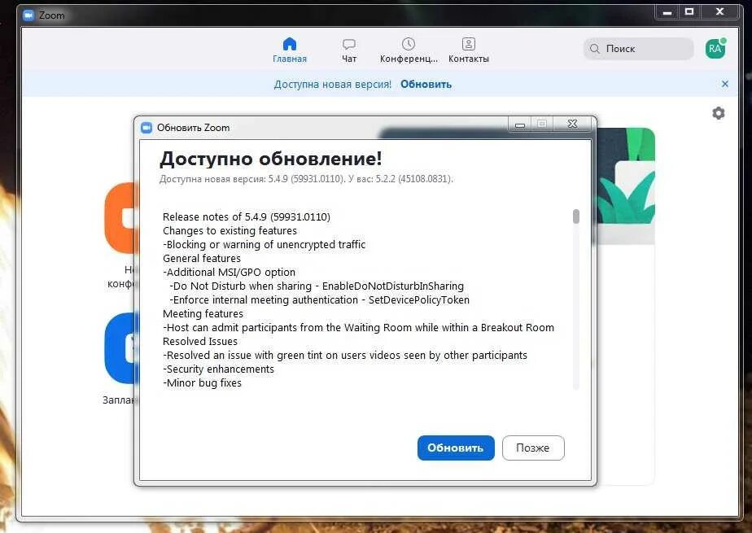
Task: Click the SetDevicePolicyToken line
Action: (x=319, y=300)
